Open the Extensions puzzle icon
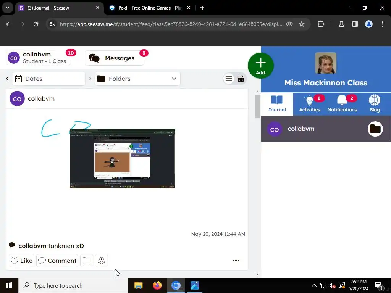This screenshot has height=293, width=391. pos(321,24)
